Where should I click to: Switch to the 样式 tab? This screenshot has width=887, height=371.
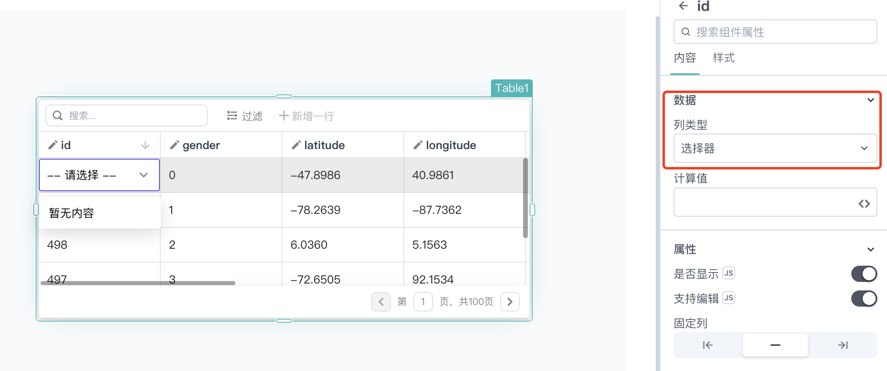(x=723, y=58)
